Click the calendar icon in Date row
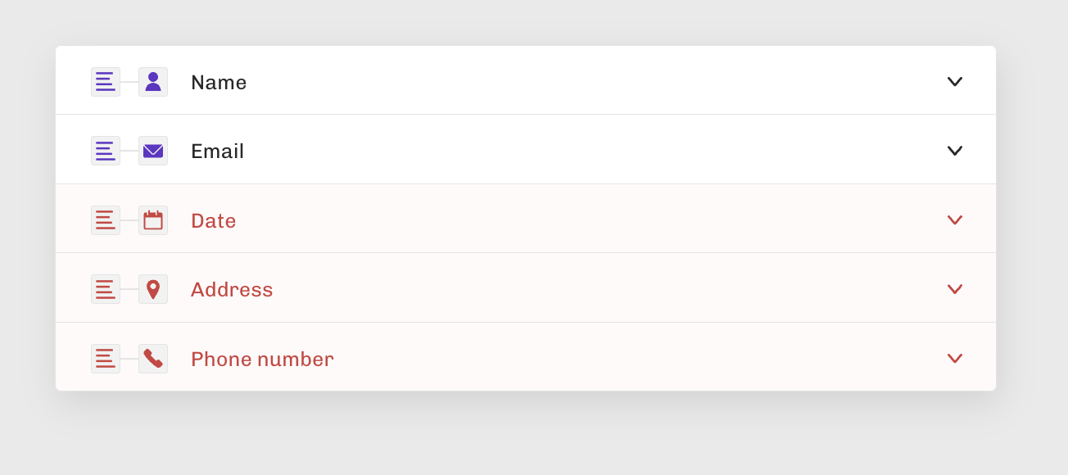 click(x=153, y=220)
